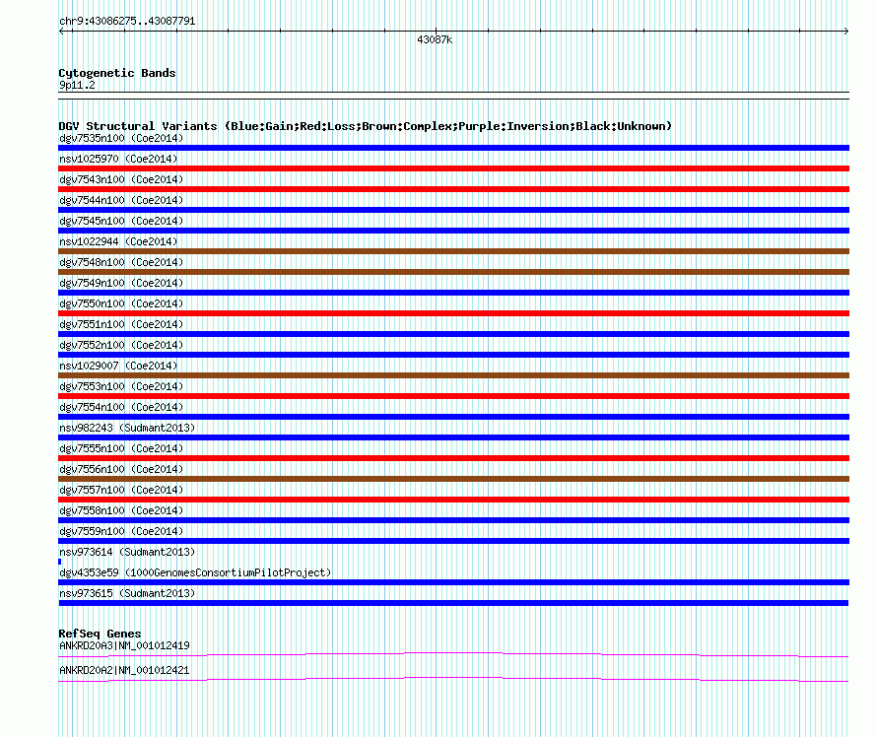
Task: Click the dgv7543n100 (Coe2014) red bar
Action: (x=453, y=189)
